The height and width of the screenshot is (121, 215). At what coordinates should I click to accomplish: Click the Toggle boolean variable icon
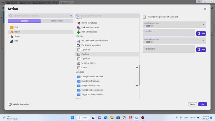[x=79, y=95]
